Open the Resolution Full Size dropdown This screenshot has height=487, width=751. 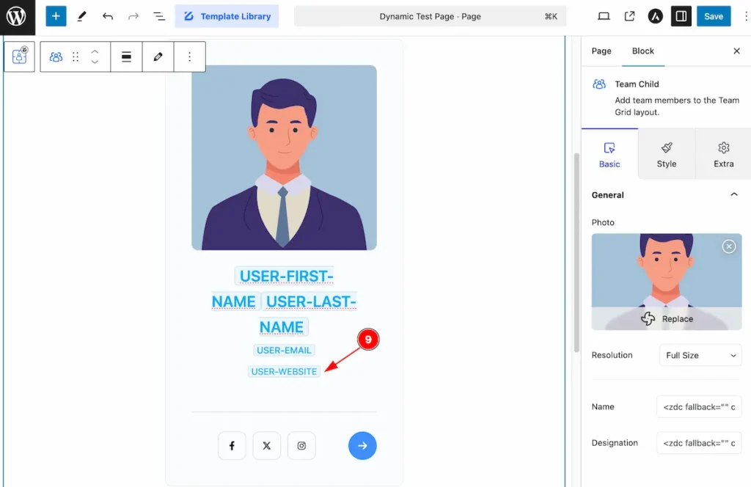tap(700, 355)
